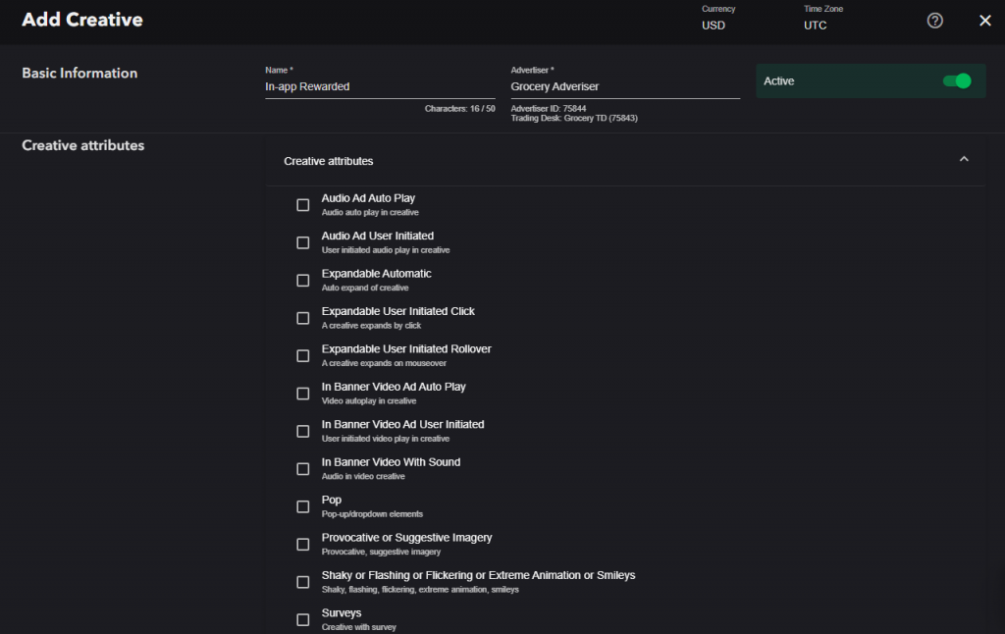1005x634 pixels.
Task: Collapse the Creative attributes section chevron
Action: (x=964, y=160)
